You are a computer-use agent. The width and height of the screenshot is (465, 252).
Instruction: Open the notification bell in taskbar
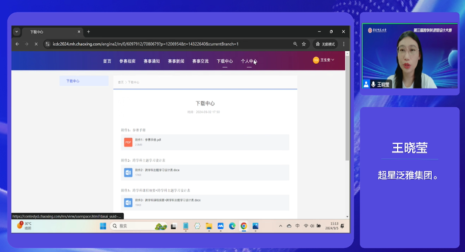(342, 226)
